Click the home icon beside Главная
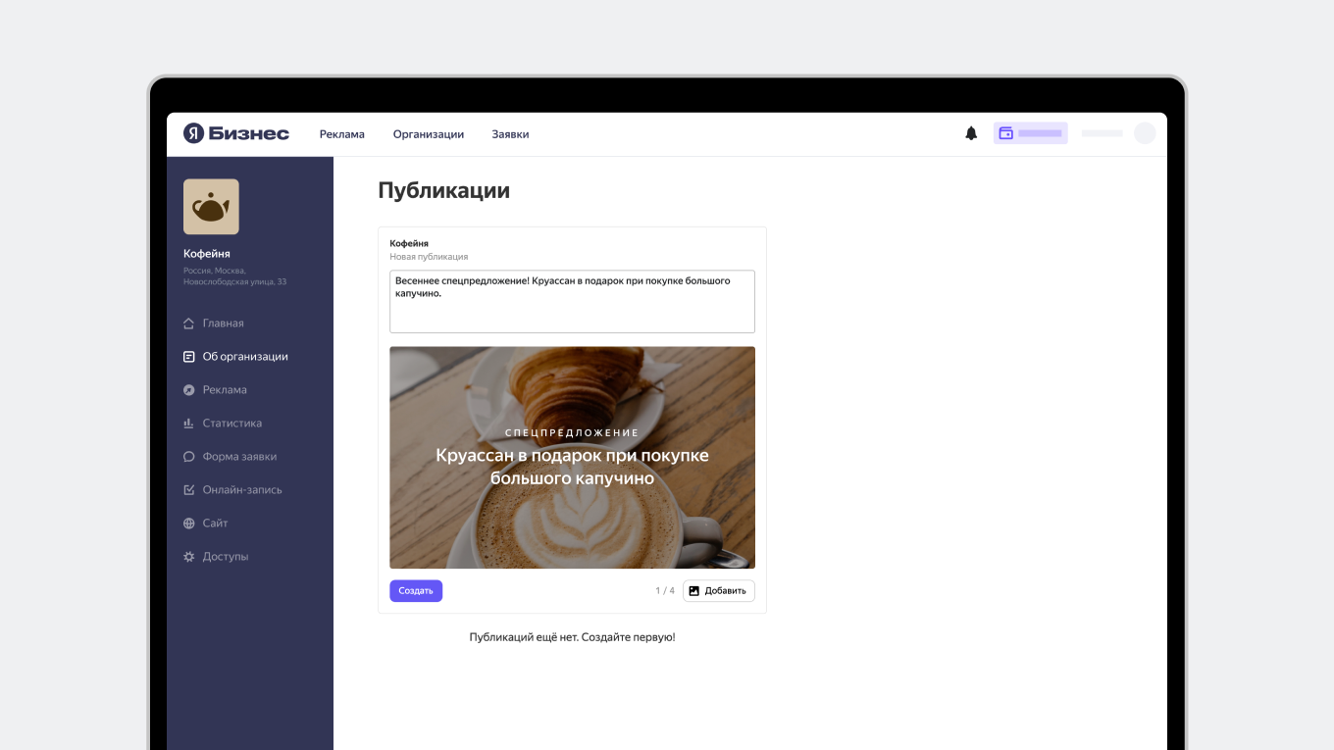The image size is (1334, 750). (x=189, y=324)
